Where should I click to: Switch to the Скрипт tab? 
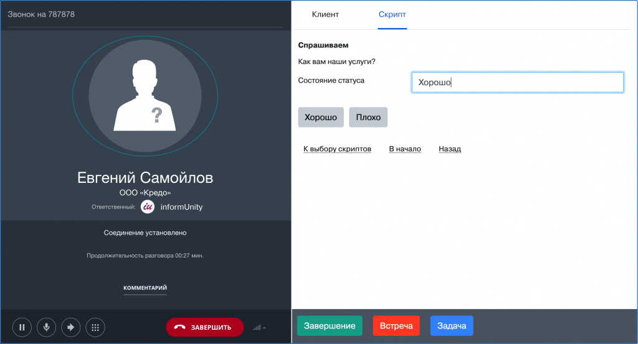(393, 15)
